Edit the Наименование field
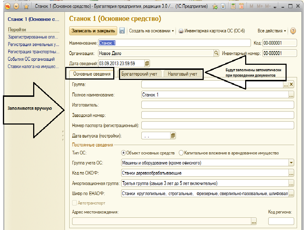This screenshot has width=305, height=230. tap(174, 43)
